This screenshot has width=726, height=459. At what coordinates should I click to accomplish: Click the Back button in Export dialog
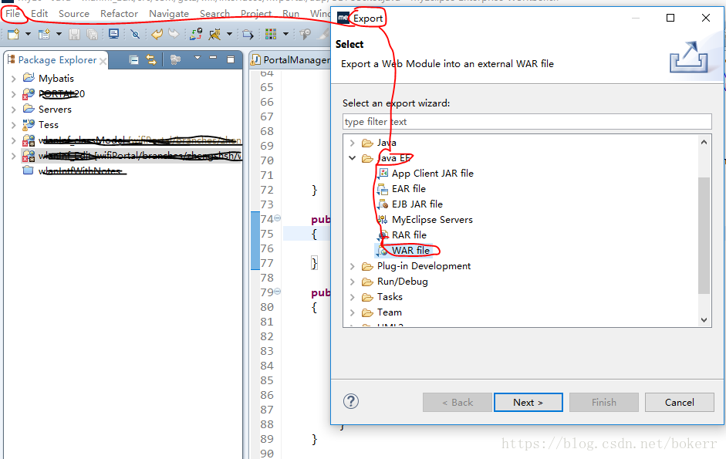point(457,403)
